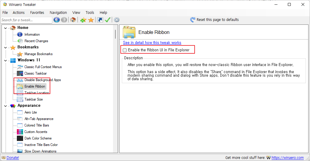The width and height of the screenshot is (310, 161).
Task: Select Inactive Title Bars Color item
Action: [x=41, y=145]
